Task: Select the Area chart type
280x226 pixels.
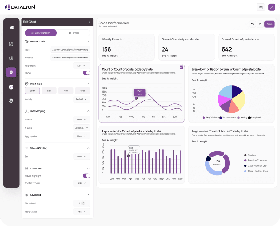Action: (x=82, y=90)
